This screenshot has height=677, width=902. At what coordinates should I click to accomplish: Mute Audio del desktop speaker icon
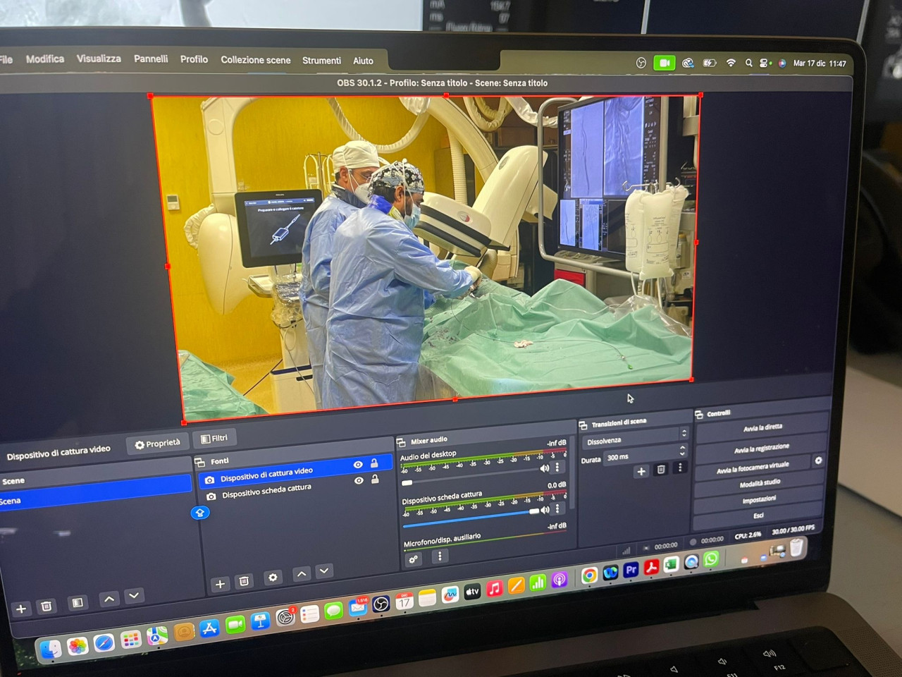point(545,468)
